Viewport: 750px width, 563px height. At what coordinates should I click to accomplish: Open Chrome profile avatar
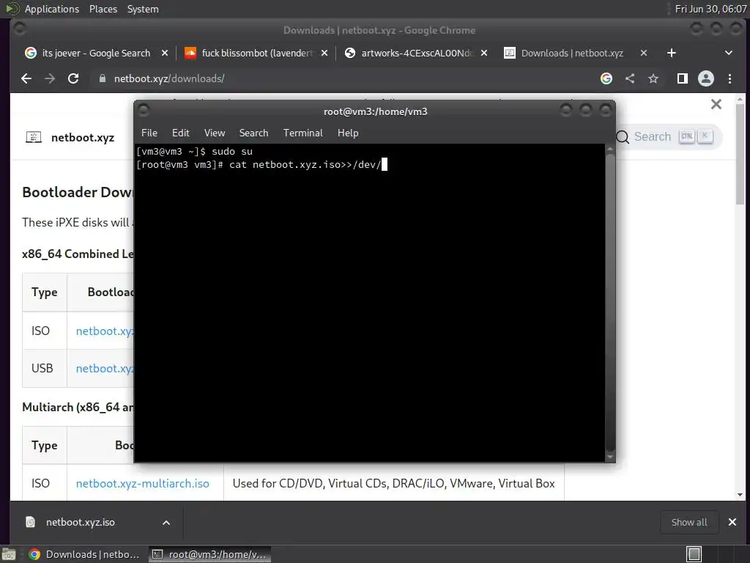(x=706, y=78)
